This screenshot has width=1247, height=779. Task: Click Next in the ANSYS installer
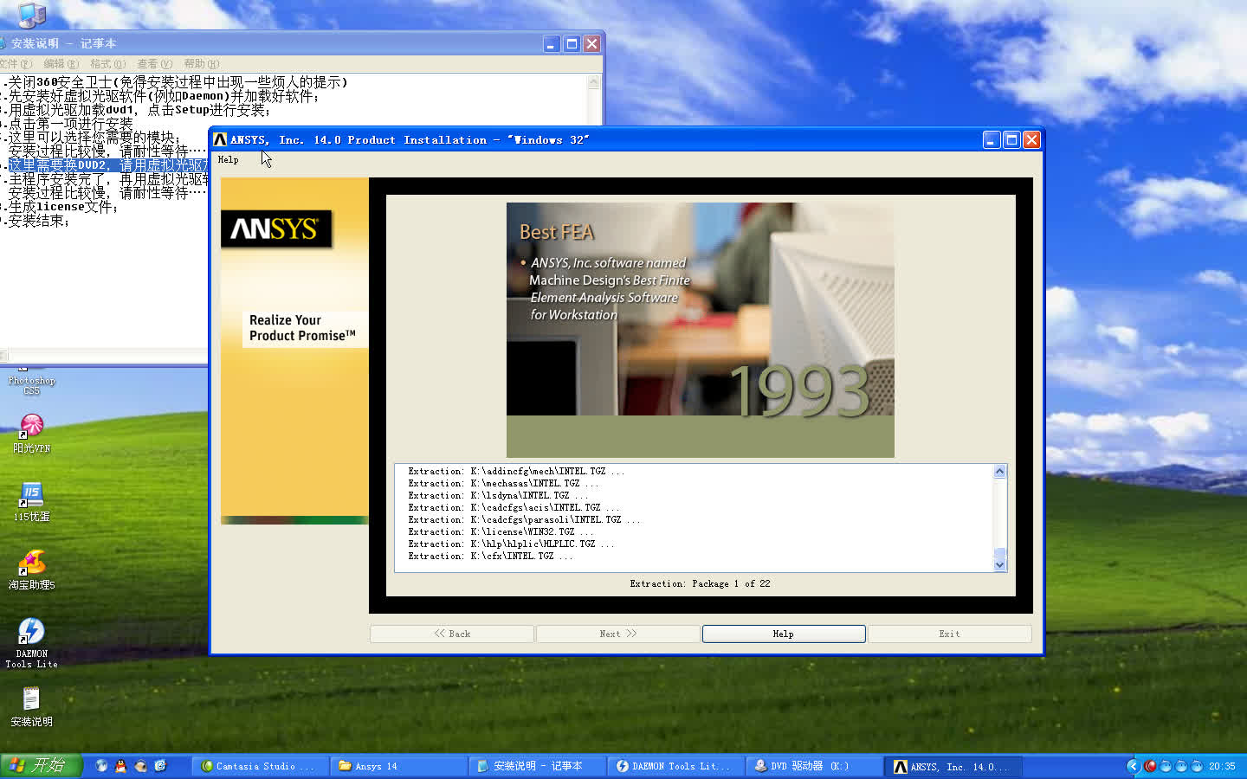pyautogui.click(x=617, y=633)
